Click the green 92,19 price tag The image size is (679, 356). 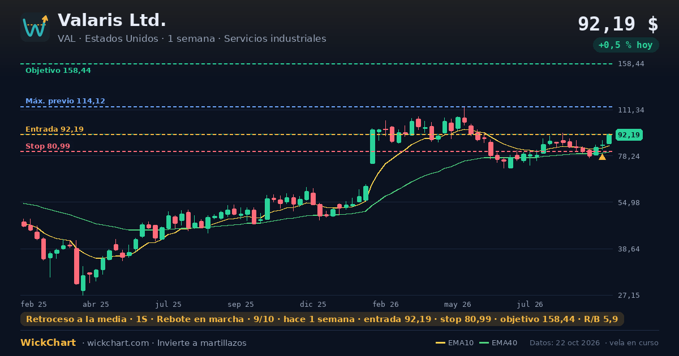pos(629,135)
